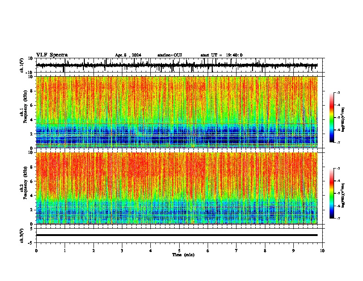Click ch.1 frequency tick label '8'
This screenshot has height=281, width=363.
click(x=32, y=91)
